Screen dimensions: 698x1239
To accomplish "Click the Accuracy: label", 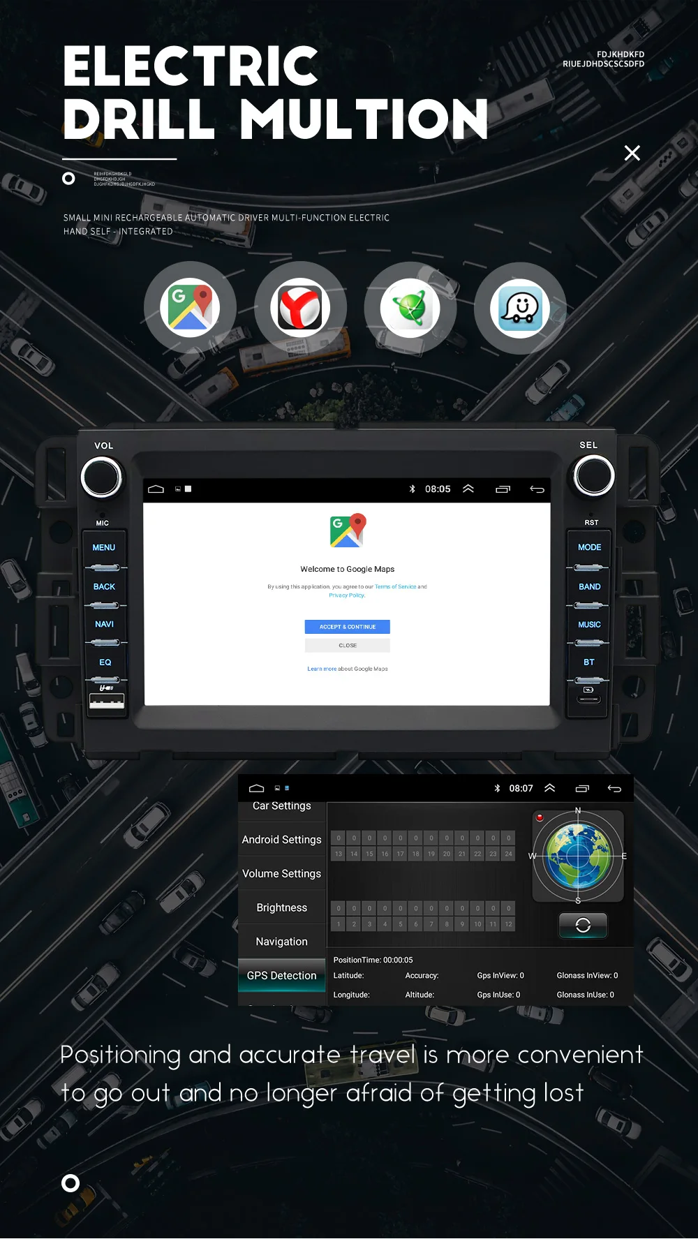I will (x=422, y=976).
